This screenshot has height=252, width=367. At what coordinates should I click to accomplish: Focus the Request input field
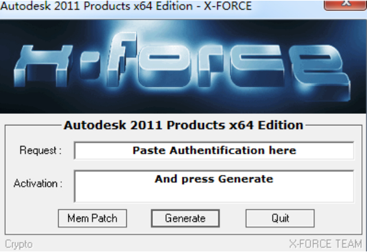[x=214, y=150]
